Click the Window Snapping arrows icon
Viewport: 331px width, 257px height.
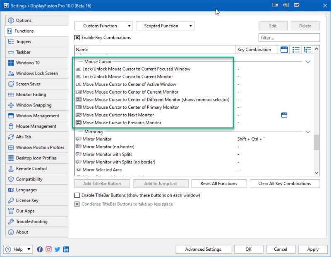[x=11, y=105]
